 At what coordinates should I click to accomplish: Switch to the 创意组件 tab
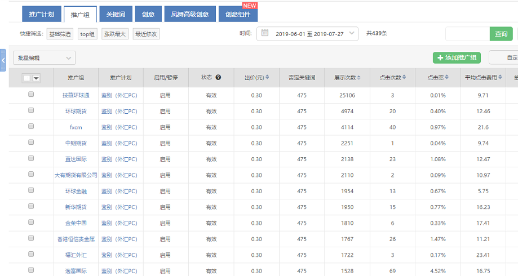pyautogui.click(x=238, y=14)
